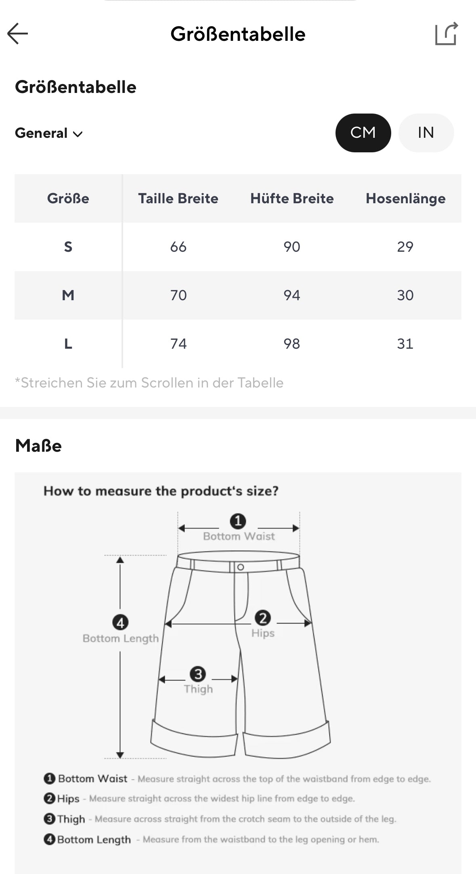Select the size S row label

click(x=68, y=247)
